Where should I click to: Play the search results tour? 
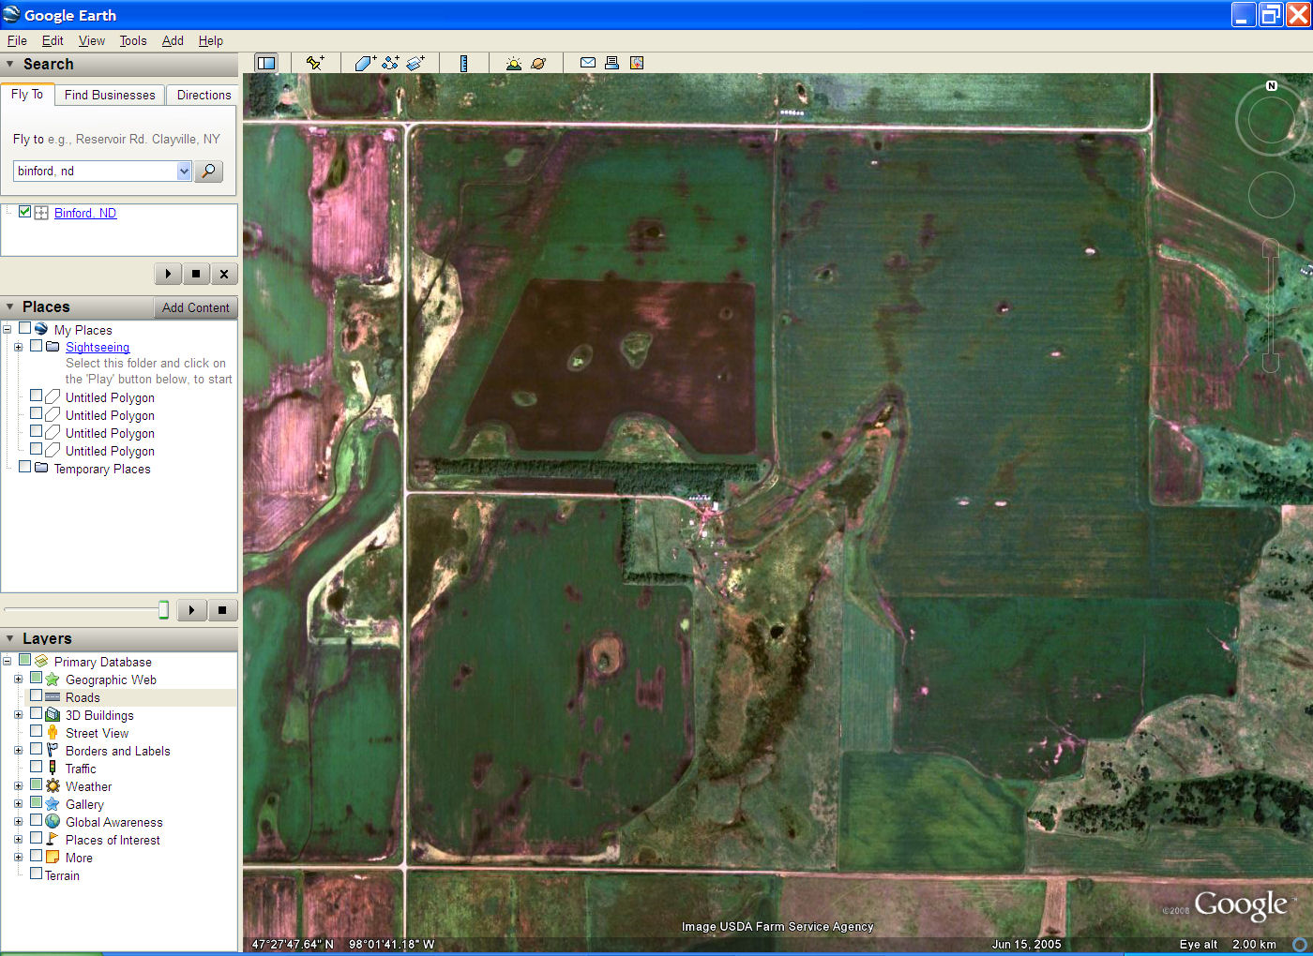click(168, 274)
